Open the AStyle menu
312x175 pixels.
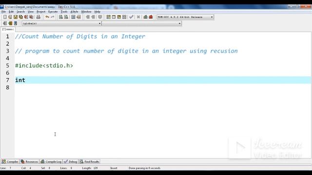click(74, 12)
